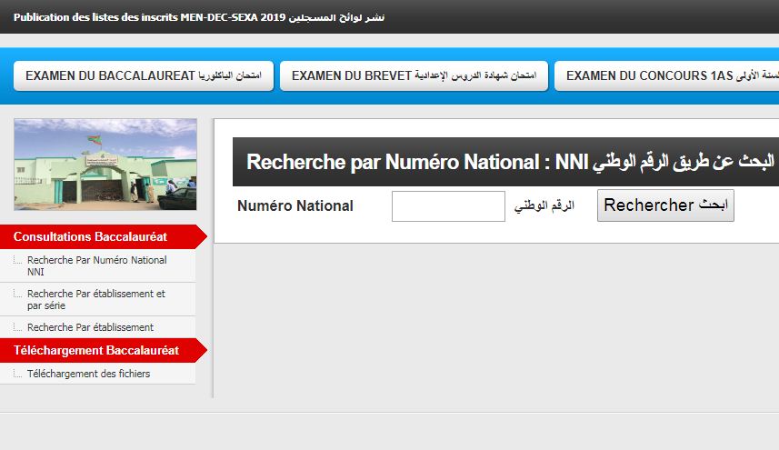
Task: Select the EXAMEN DU CONCOURS 1AS tab
Action: pyautogui.click(x=667, y=76)
